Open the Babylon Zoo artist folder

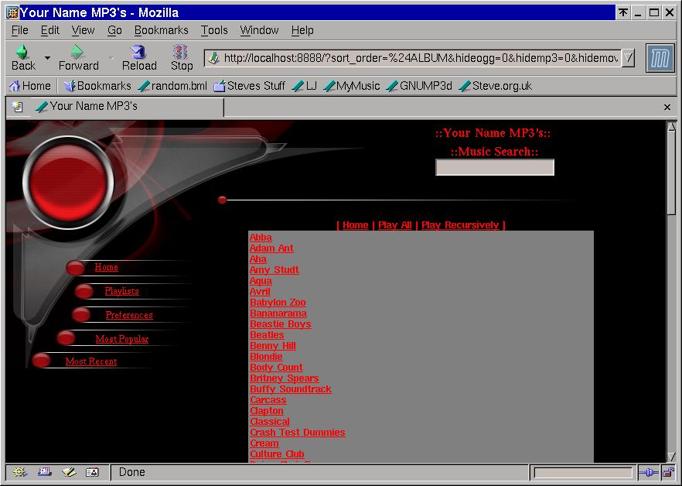click(x=278, y=303)
